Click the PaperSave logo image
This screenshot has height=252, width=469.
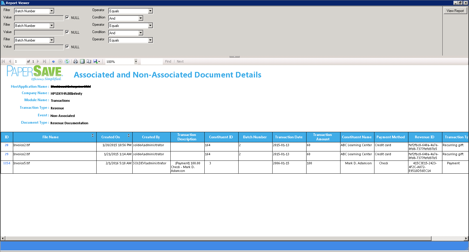click(35, 73)
